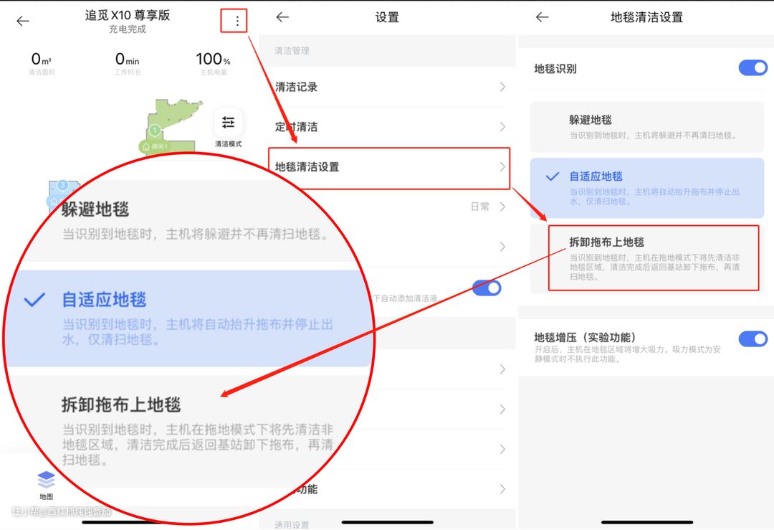Viewport: 774px width, 530px height.
Task: Open the three-dot more menu
Action: pos(237,22)
